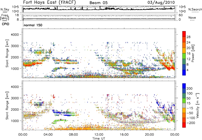The height and width of the screenshot is (140, 202).
Task: Click the power colorbar value '16'
Action: tap(188, 54)
